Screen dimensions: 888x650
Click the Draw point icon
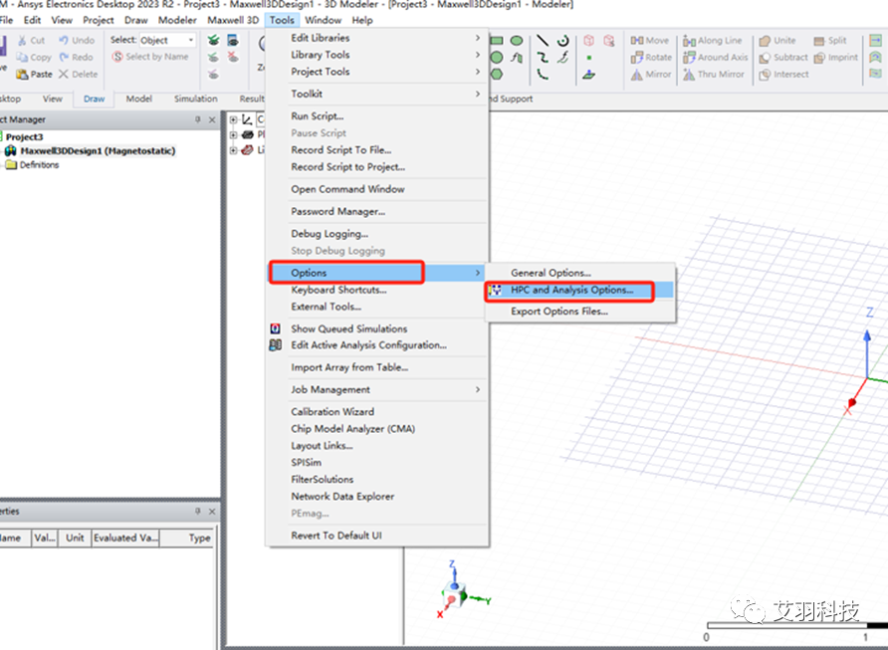589,58
